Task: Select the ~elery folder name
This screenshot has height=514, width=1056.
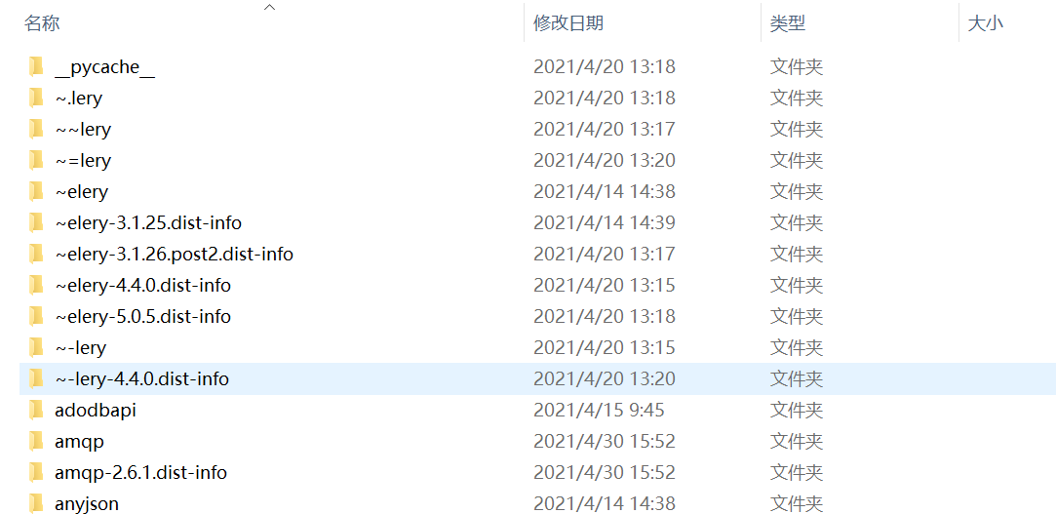Action: point(82,192)
